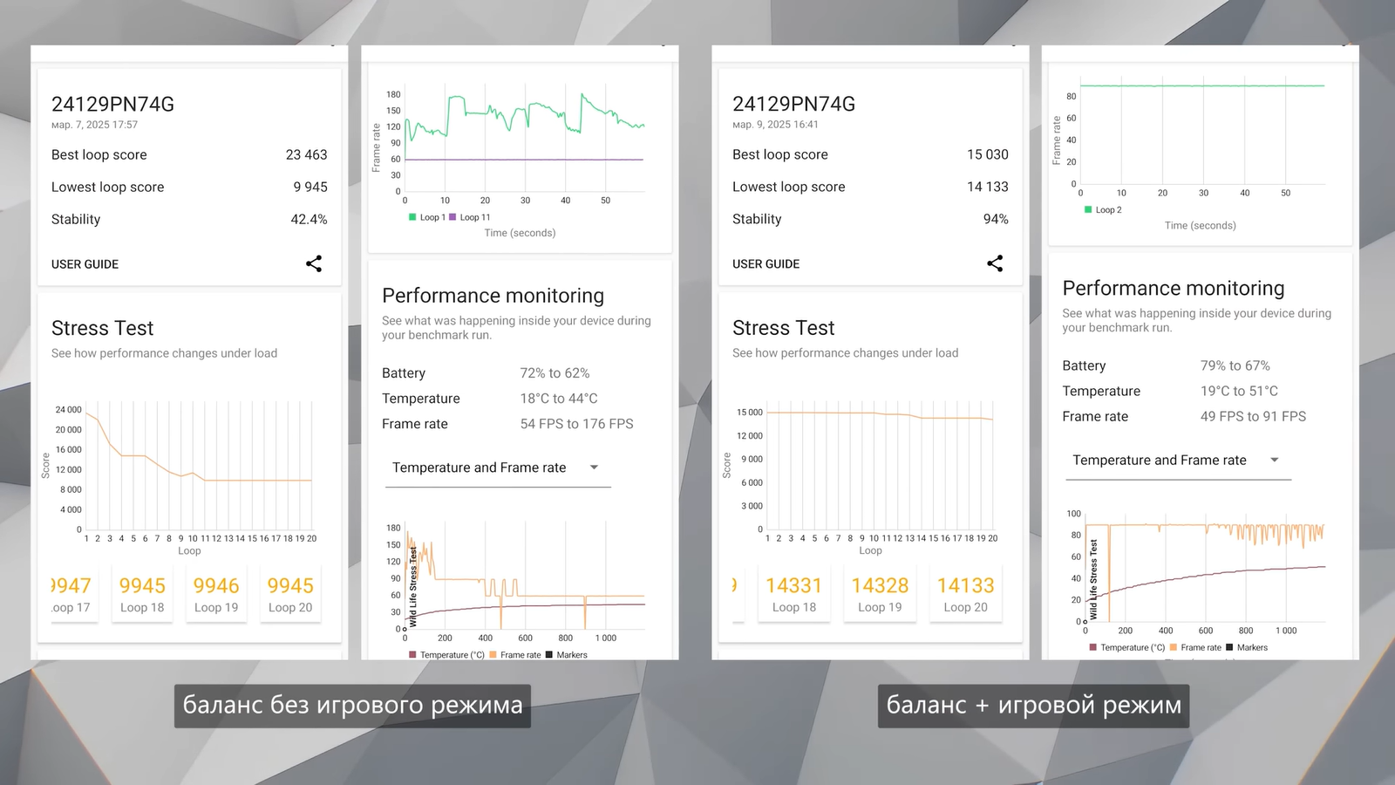Toggle the Loop 1 legend entry
This screenshot has width=1395, height=785.
(x=427, y=217)
